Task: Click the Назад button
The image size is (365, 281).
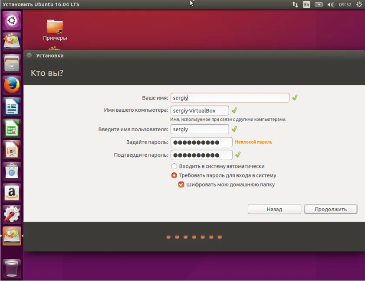Action: coord(274,209)
